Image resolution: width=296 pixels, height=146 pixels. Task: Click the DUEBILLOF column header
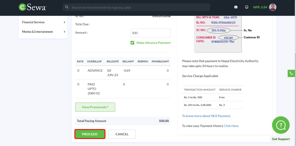94,61
